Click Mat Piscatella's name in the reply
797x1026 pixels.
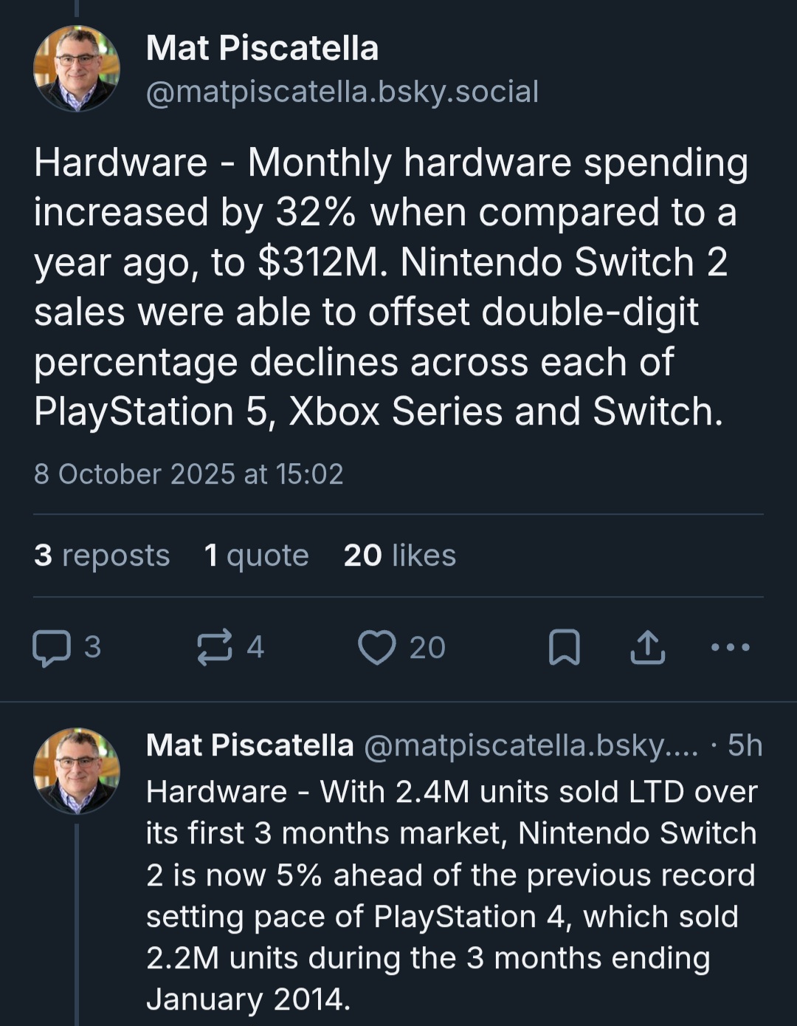pos(249,745)
